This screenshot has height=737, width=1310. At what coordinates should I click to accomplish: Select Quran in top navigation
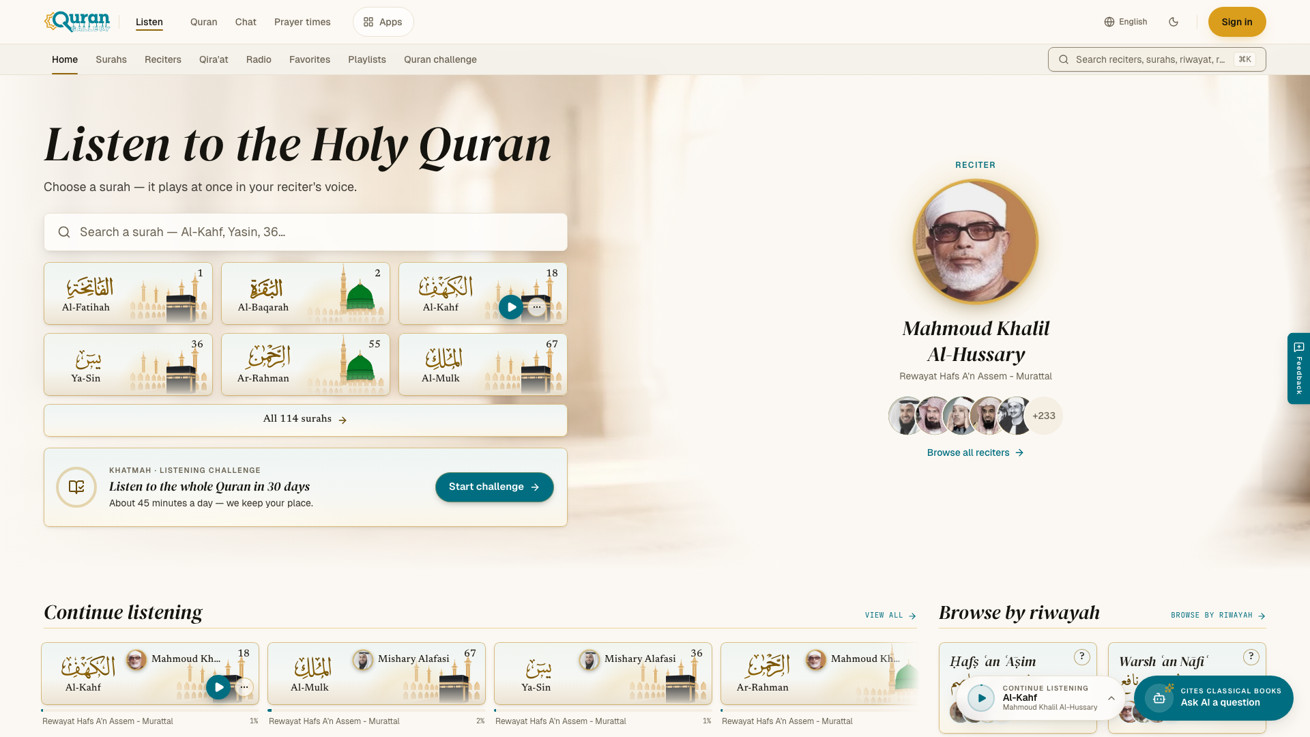203,22
